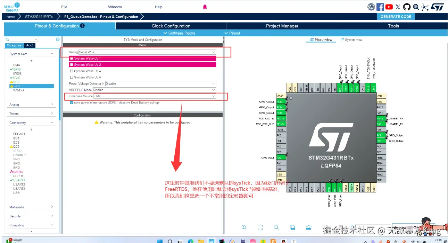This screenshot has width=448, height=243.
Task: Open the 10-year anniversary badge icon
Action: [x=371, y=7]
